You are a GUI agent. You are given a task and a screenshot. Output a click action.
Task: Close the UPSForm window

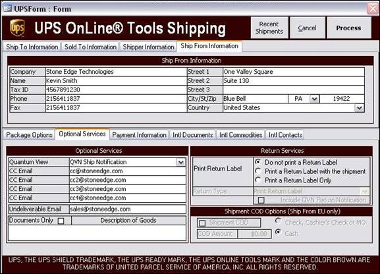tap(373, 9)
